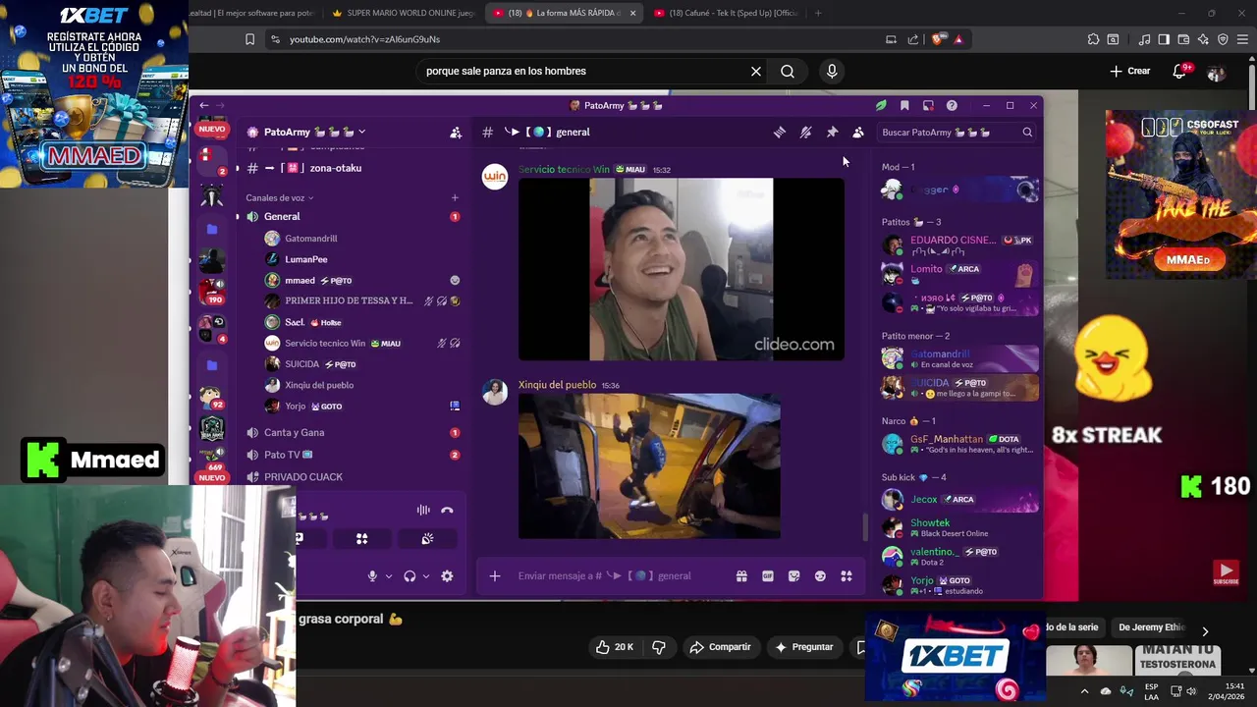Click the Buscar PatoArmy search field
Image resolution: width=1257 pixels, height=707 pixels.
[956, 132]
